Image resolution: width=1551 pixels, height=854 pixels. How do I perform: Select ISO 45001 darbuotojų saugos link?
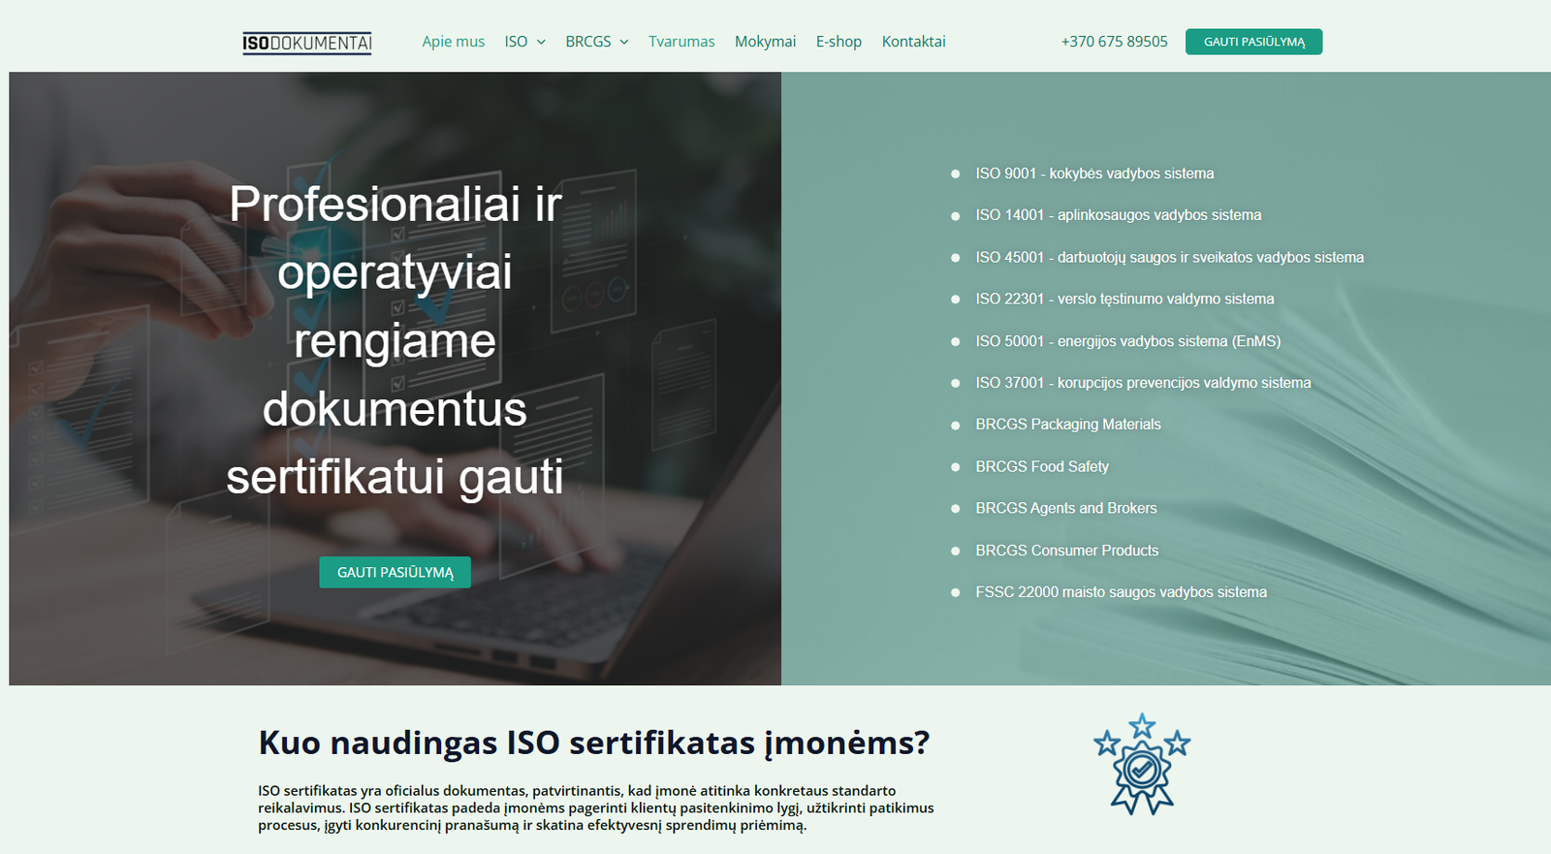(x=1169, y=257)
